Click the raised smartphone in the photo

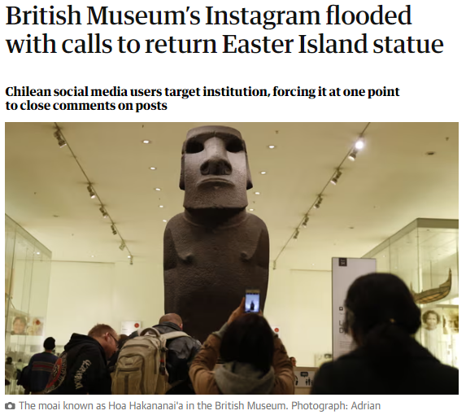[x=252, y=301]
